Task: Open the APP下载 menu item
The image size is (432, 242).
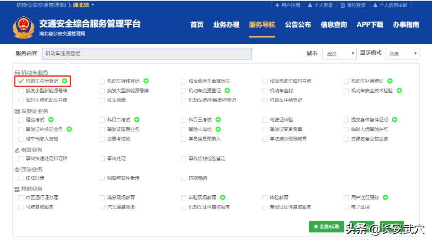Action: coord(370,25)
